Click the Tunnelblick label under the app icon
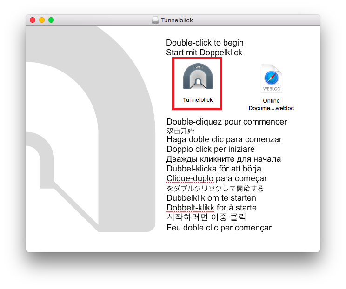 click(198, 100)
